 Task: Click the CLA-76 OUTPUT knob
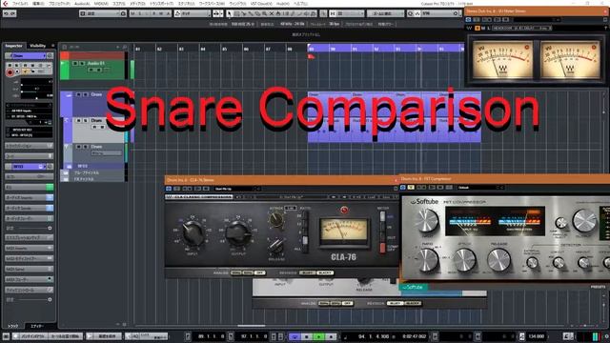pos(238,232)
